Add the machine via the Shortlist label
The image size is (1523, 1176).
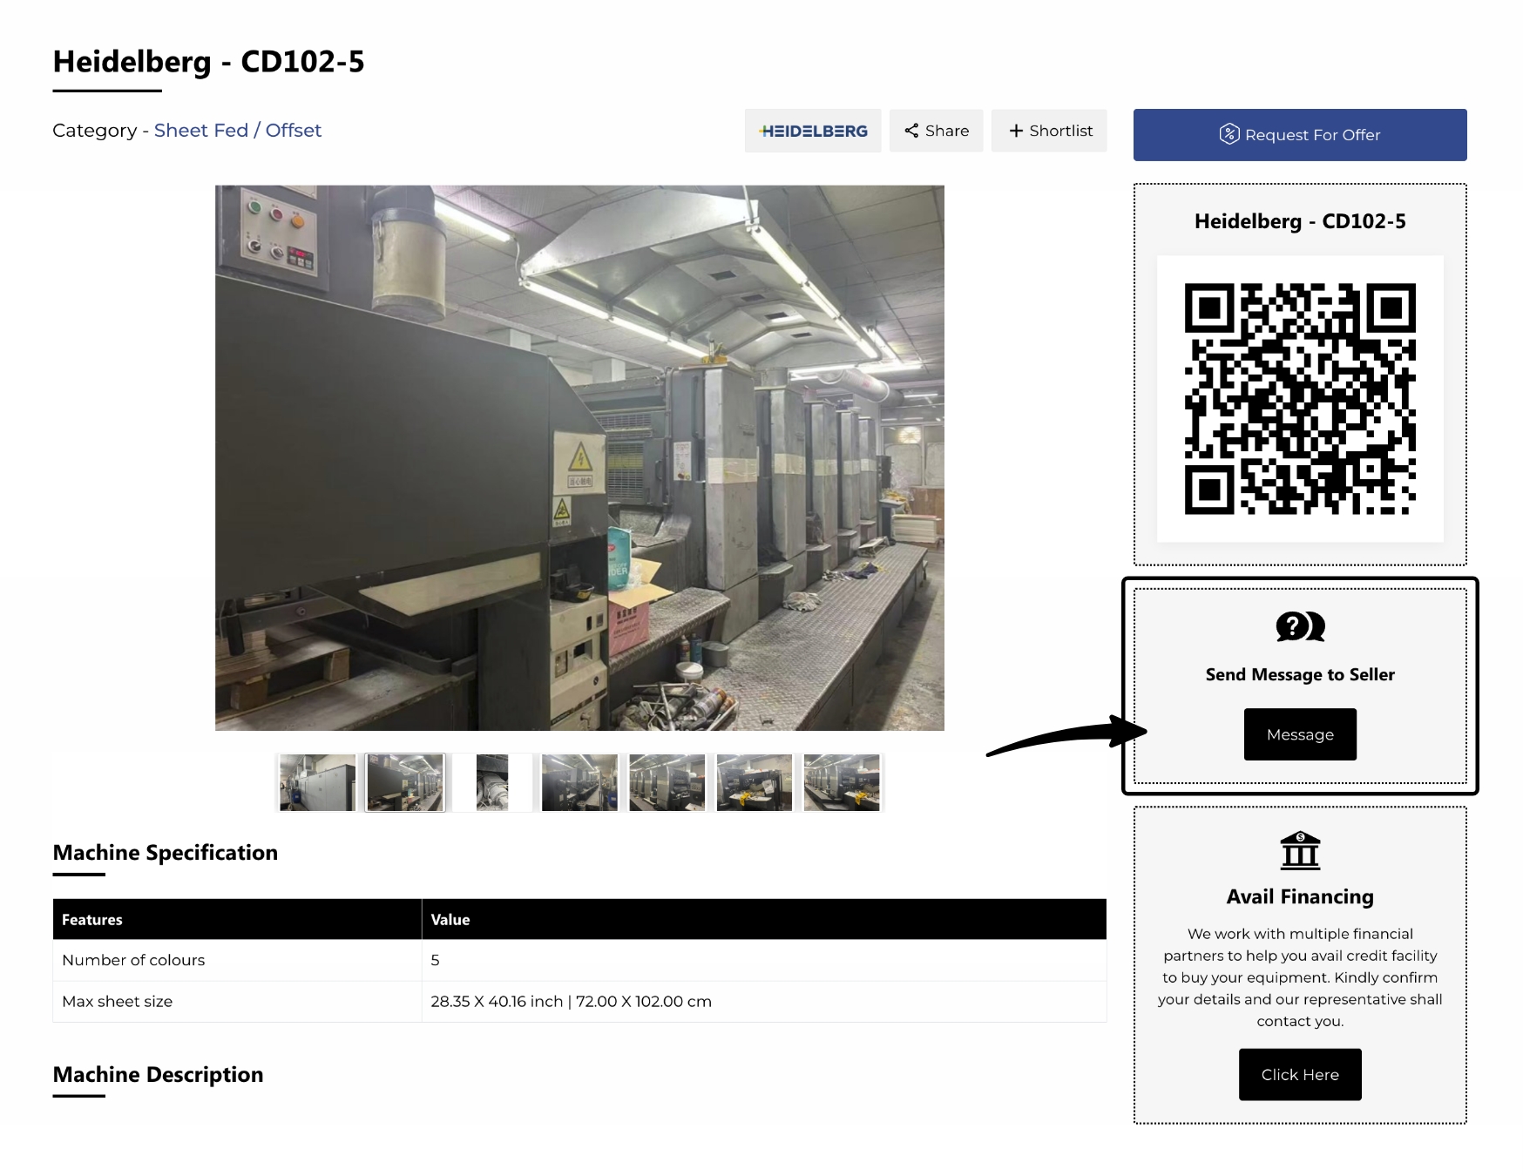coord(1061,131)
